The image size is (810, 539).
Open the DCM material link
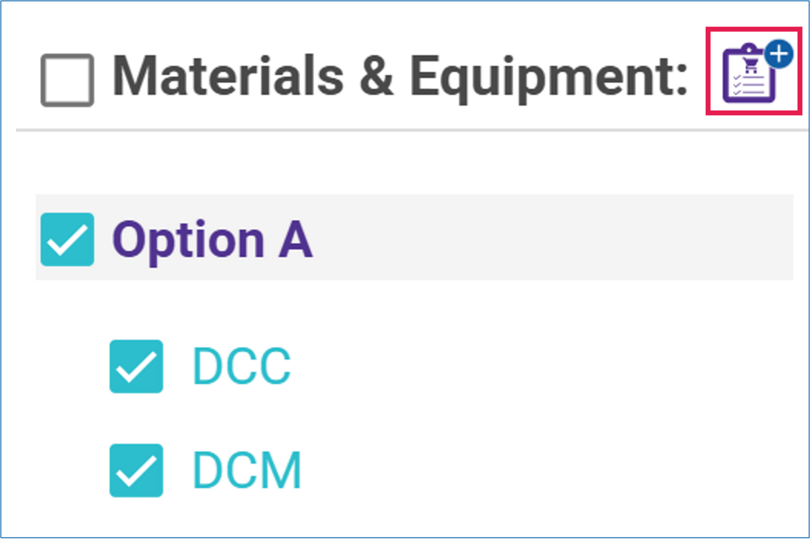coord(246,470)
